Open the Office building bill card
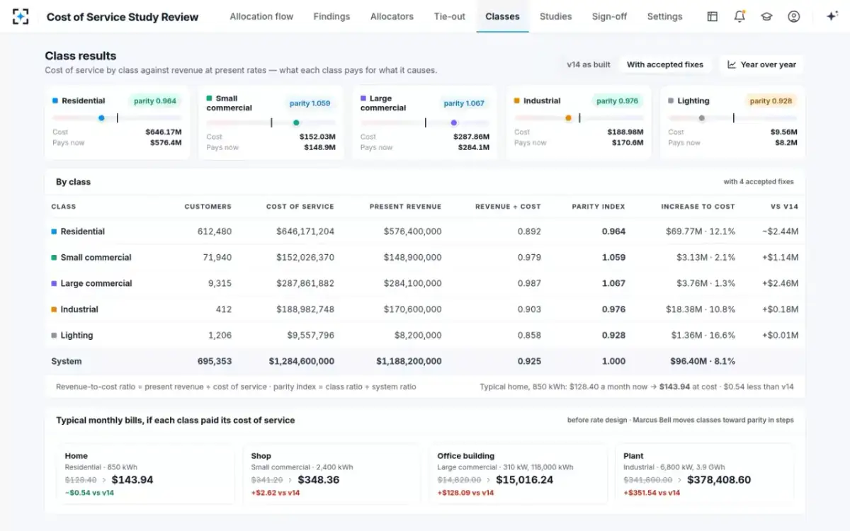Screen dimensions: 850x531 (518, 474)
